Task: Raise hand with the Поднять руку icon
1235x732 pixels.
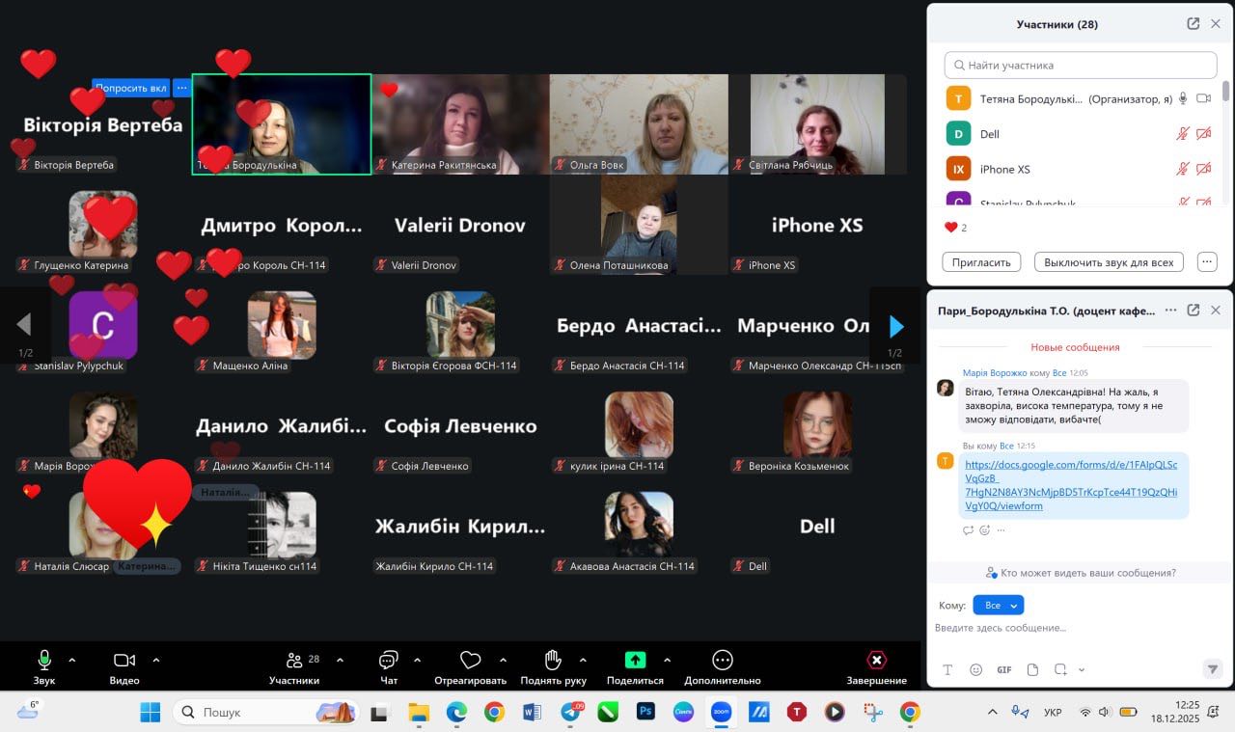Action: [553, 661]
